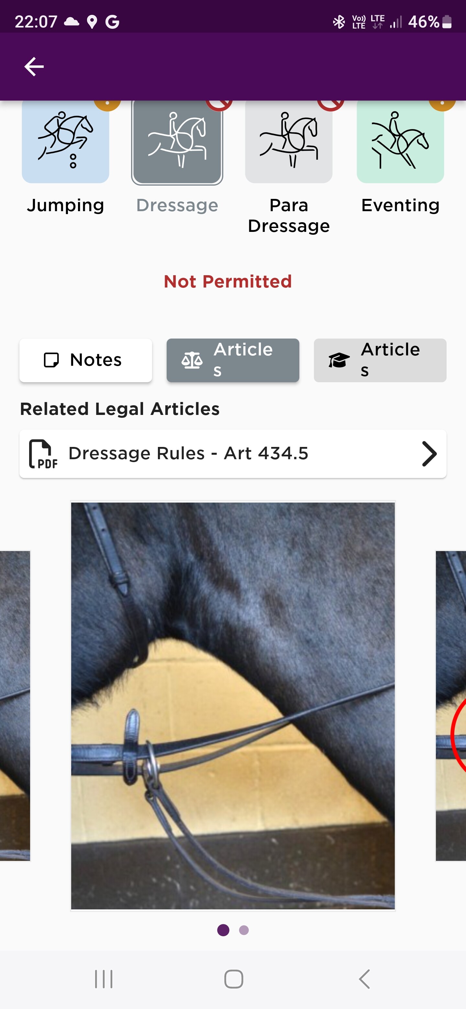Image resolution: width=466 pixels, height=1009 pixels.
Task: Expand Dressage Rules Art 434.5 chevron
Action: (x=429, y=454)
